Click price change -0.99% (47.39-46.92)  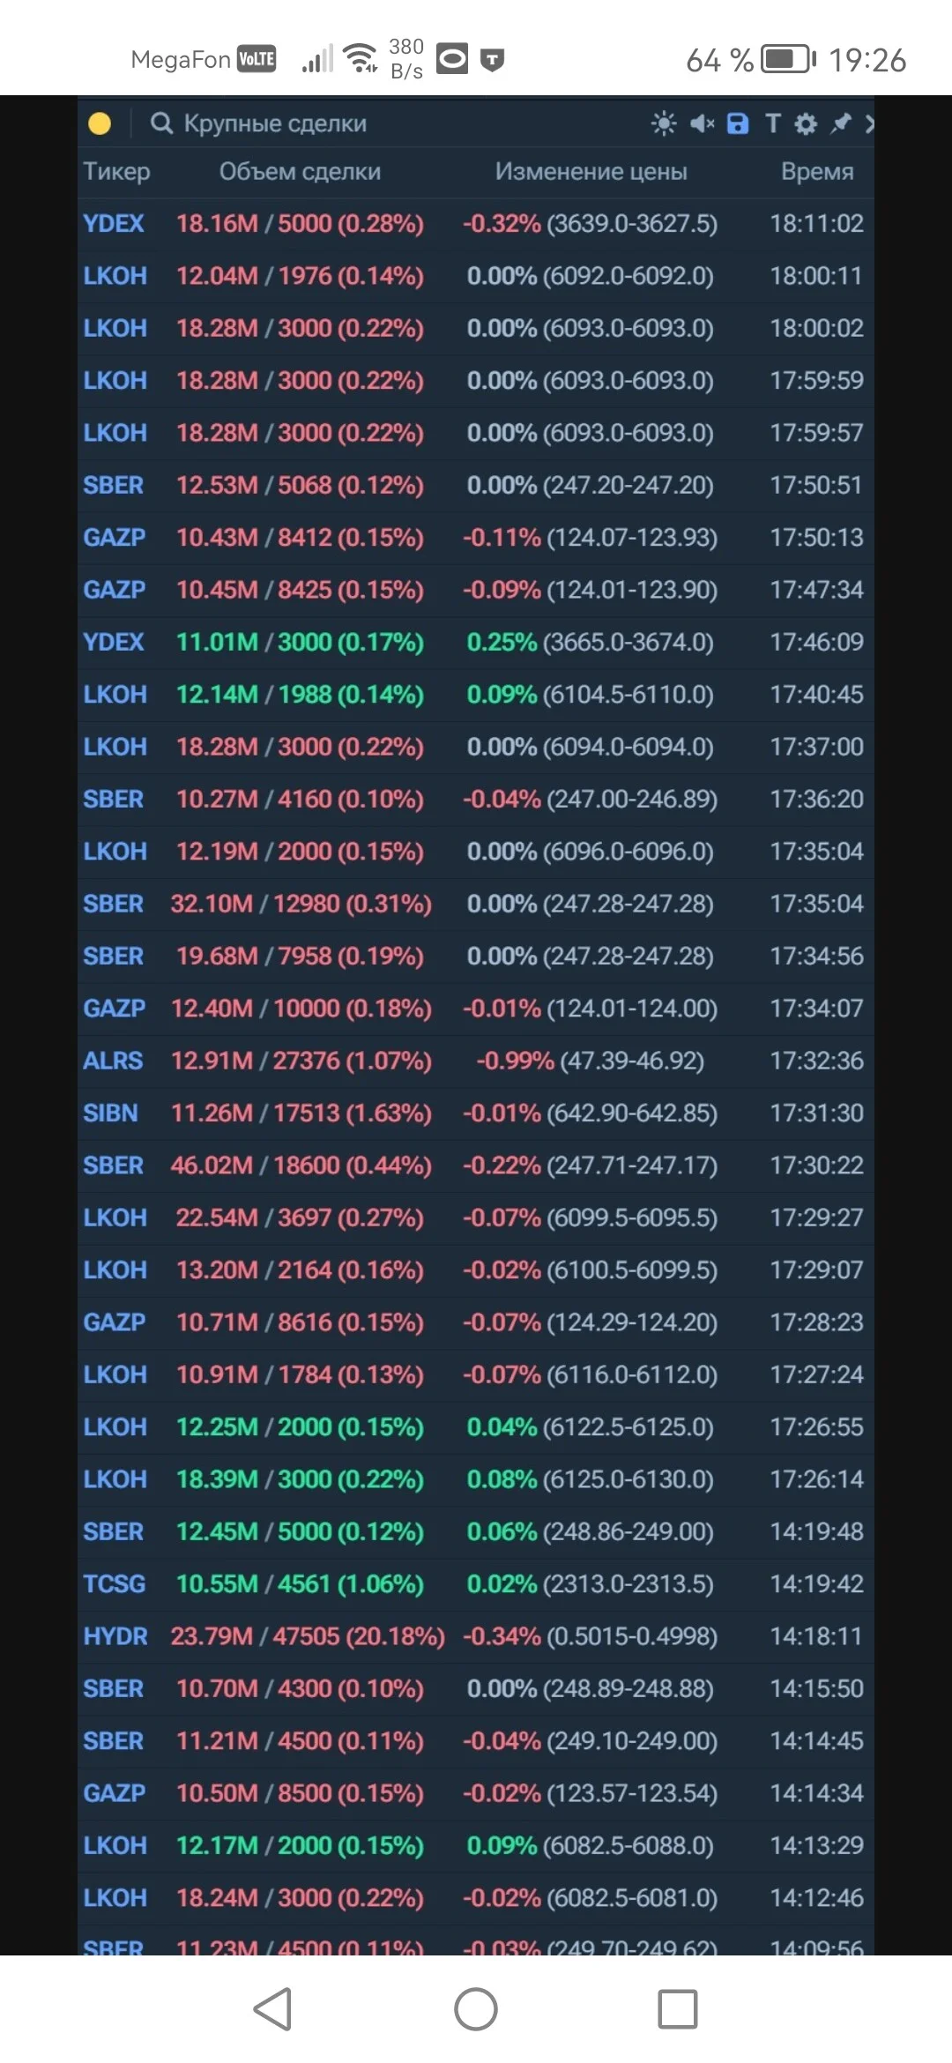coord(590,1061)
